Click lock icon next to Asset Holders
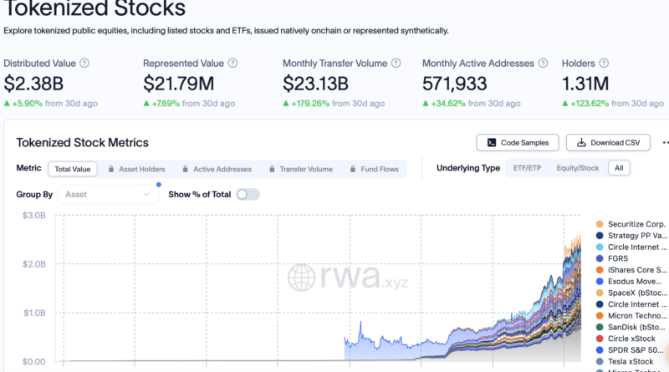Screen dimensions: 669x372 coord(111,169)
